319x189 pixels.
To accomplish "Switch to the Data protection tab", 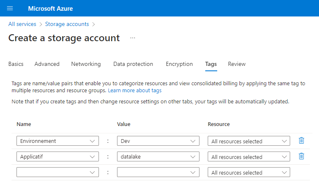I will point(133,64).
